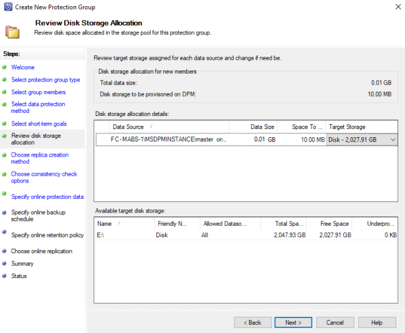The image size is (405, 333).
Task: Go back with the Back button
Action: [253, 322]
